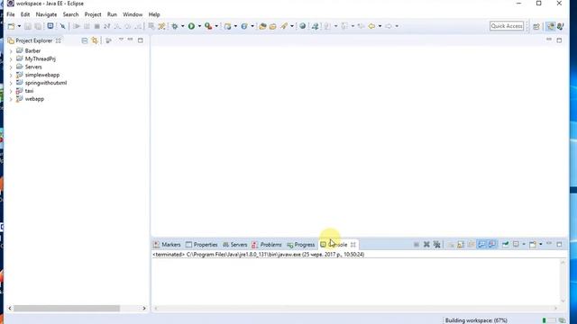The image size is (577, 324).
Task: Switch to the Servers tab
Action: click(234, 245)
